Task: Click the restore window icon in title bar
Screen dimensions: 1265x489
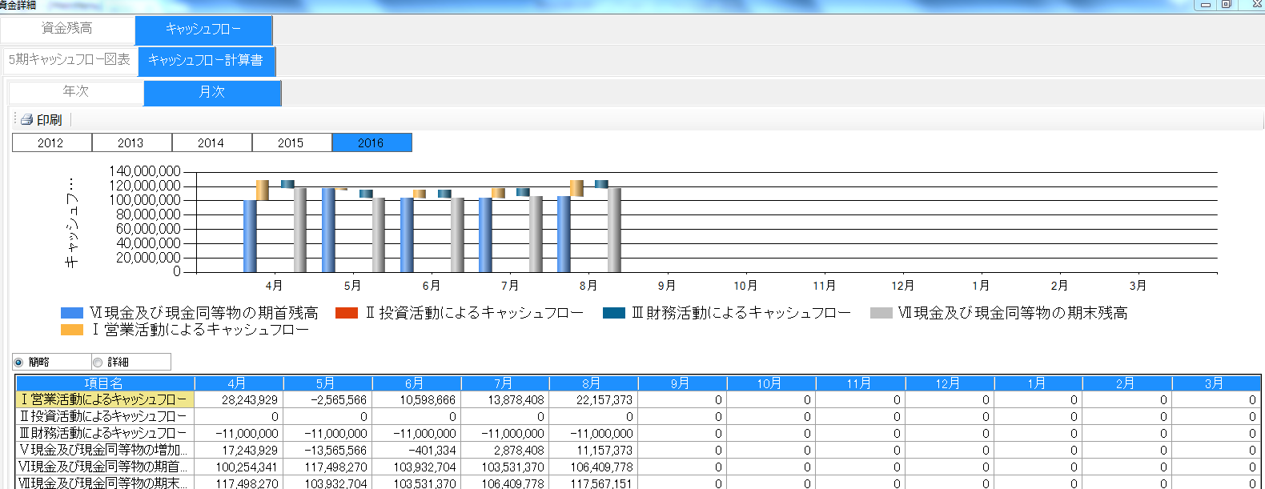Action: (1226, 5)
